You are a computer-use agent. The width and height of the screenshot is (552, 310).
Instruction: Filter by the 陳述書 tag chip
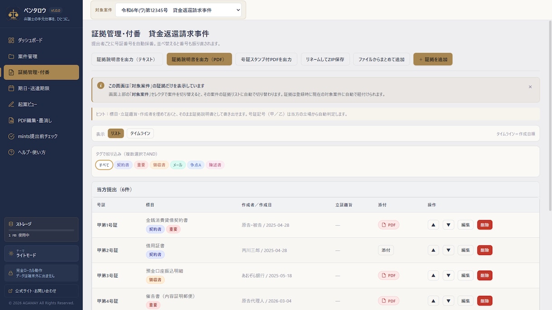[215, 165]
